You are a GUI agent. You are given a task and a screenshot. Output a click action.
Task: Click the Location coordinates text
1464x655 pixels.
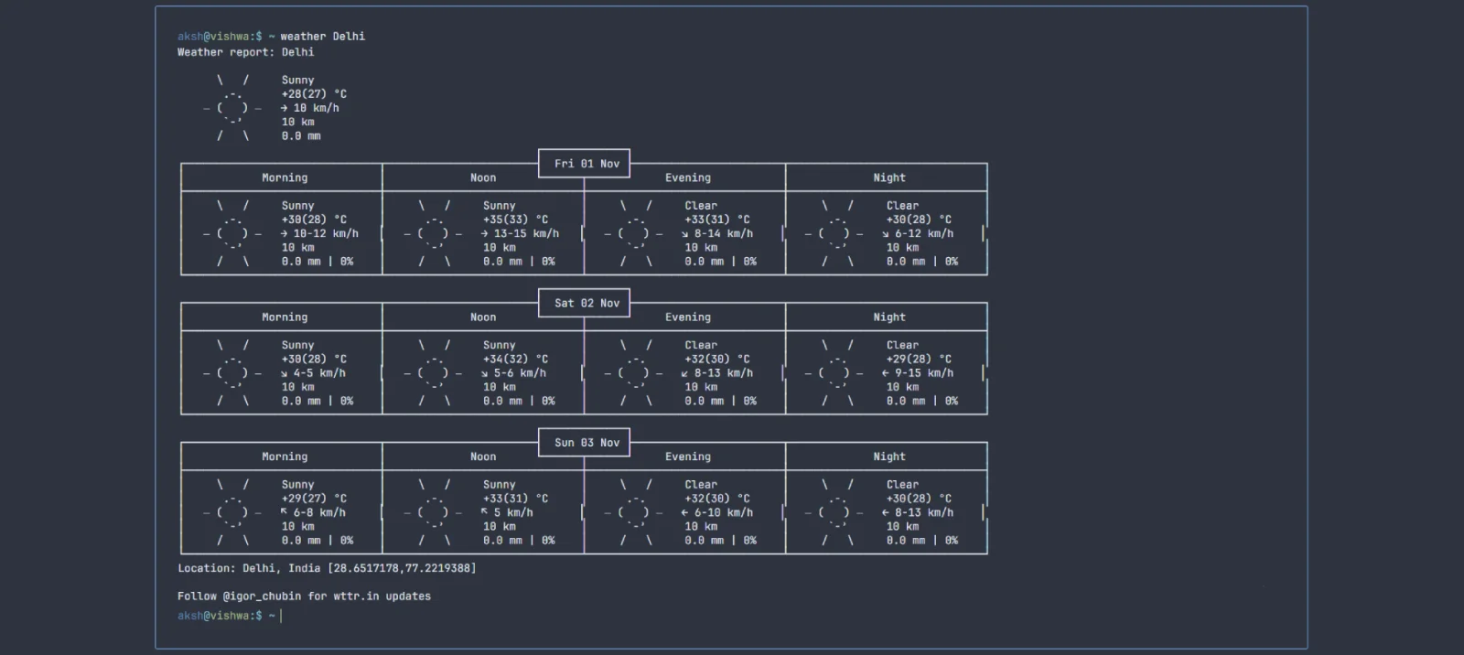coord(402,568)
